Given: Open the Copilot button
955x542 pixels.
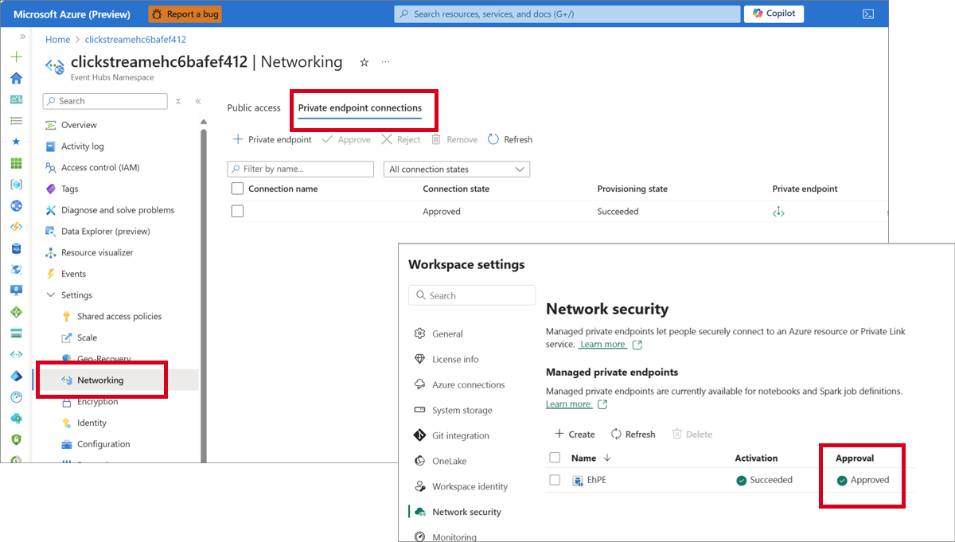Looking at the screenshot, I should 774,14.
